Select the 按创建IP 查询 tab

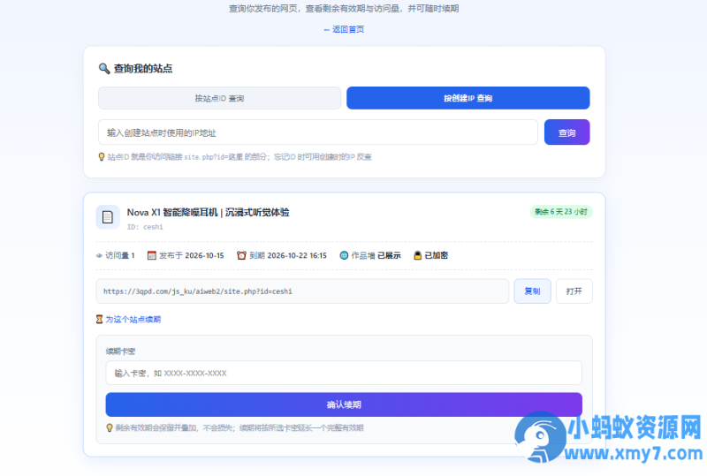click(468, 98)
